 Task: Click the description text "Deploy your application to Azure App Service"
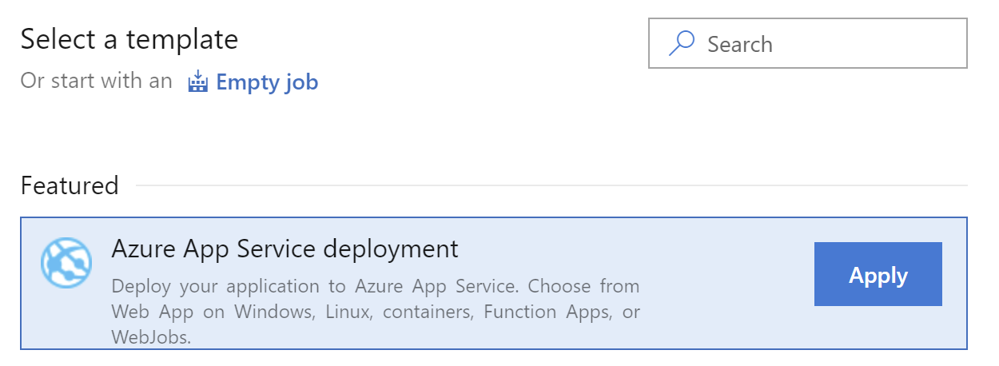pos(316,286)
